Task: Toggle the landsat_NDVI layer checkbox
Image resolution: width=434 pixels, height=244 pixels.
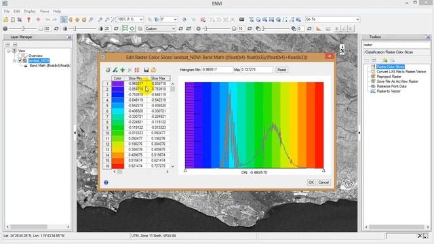Action: 20,60
